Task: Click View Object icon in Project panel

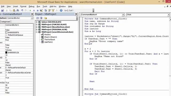Action: point(41,18)
